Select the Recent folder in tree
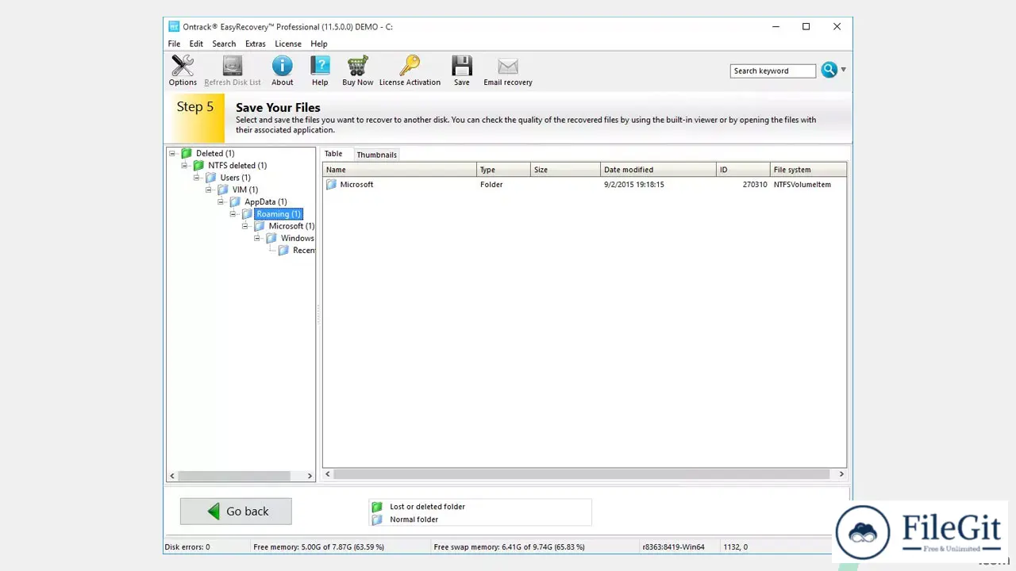The height and width of the screenshot is (571, 1016). click(304, 250)
